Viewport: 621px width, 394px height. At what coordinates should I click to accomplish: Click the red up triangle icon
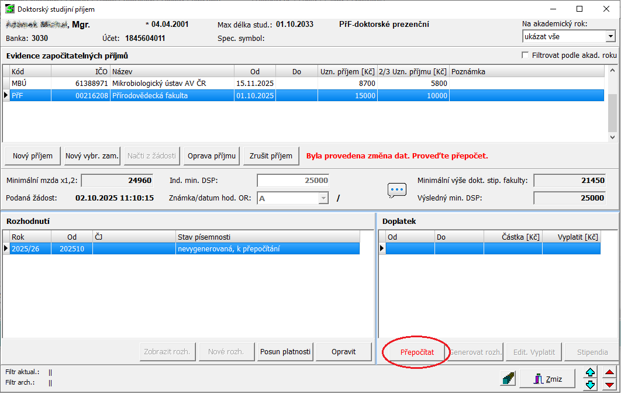click(x=609, y=372)
